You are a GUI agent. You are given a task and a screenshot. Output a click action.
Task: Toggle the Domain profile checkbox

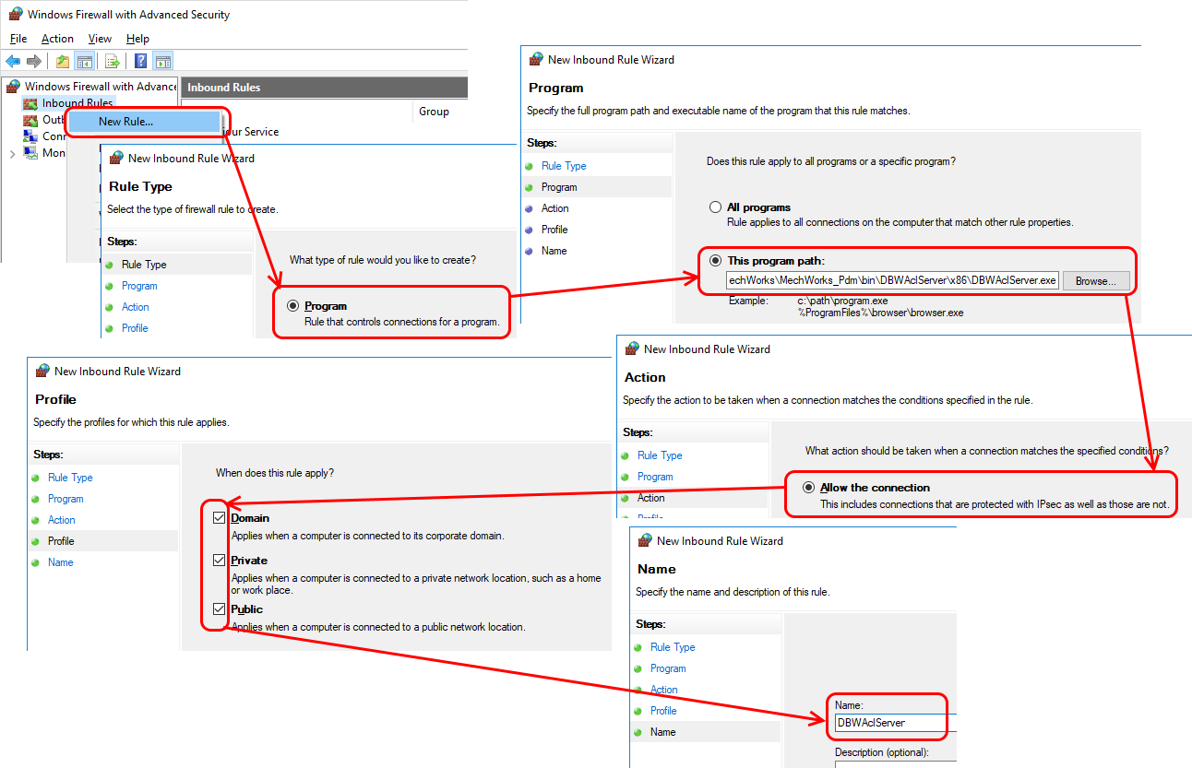click(219, 518)
